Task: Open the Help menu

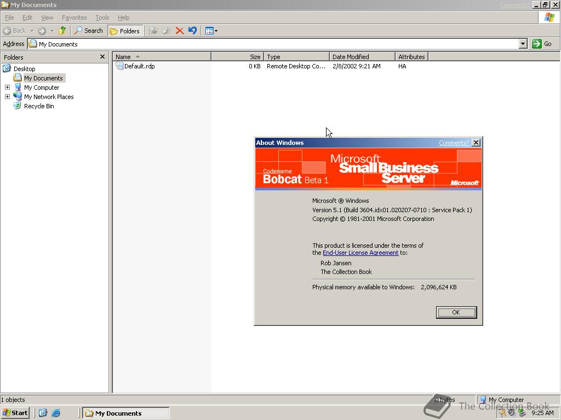Action: [123, 17]
